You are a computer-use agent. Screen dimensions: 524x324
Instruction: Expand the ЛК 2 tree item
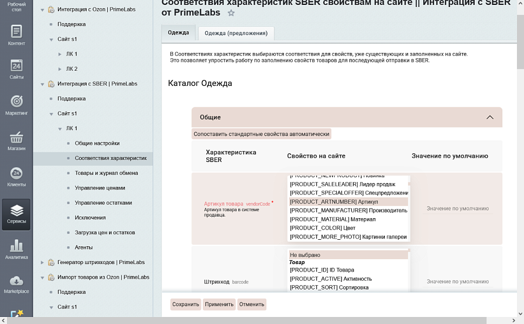60,69
